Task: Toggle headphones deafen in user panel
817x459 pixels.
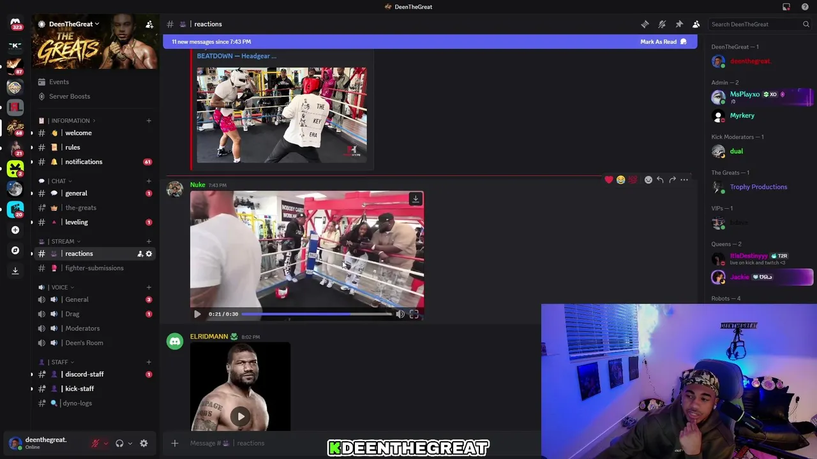Action: pyautogui.click(x=119, y=443)
